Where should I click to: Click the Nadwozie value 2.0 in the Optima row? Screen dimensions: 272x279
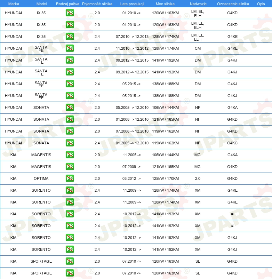pyautogui.click(x=198, y=178)
